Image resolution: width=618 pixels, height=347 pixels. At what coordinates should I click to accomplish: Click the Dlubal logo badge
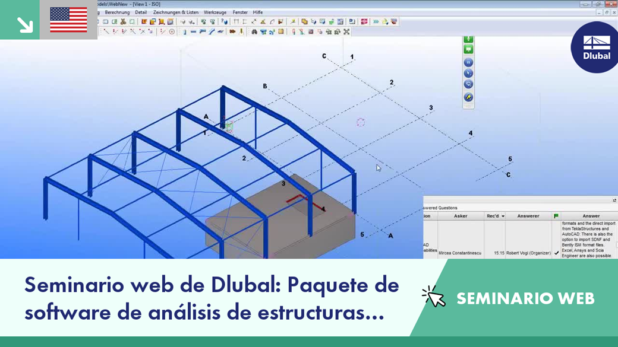tap(595, 47)
